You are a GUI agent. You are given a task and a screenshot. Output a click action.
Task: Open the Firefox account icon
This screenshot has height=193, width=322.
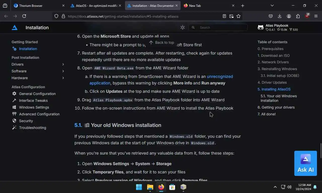[x=289, y=16]
